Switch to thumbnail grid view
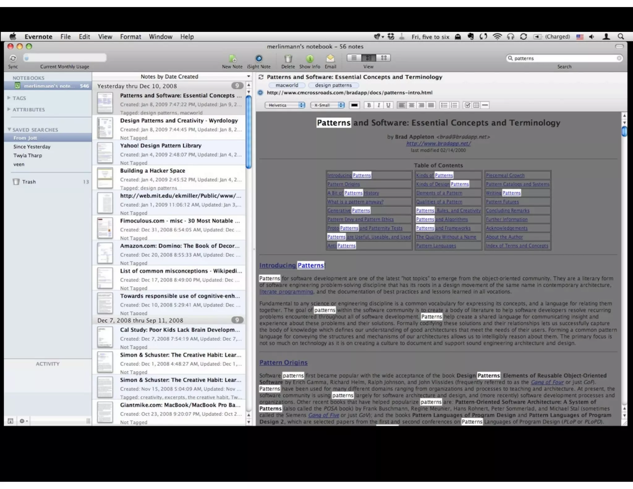 pyautogui.click(x=384, y=58)
